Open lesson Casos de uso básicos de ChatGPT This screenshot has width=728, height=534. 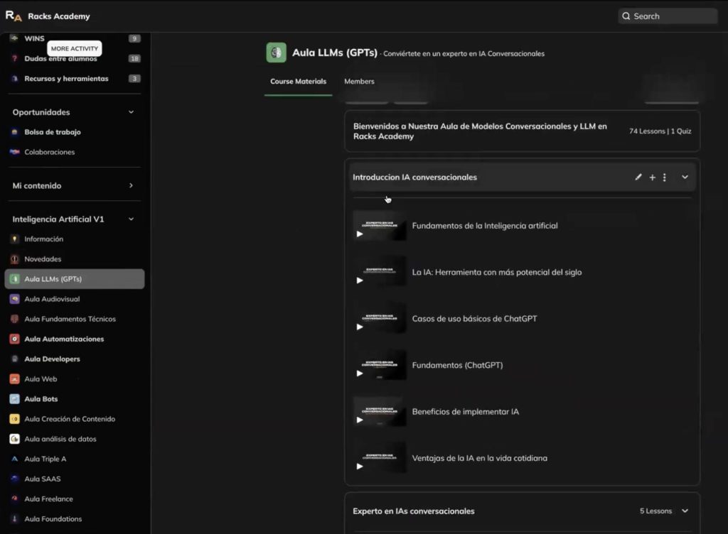pos(474,319)
